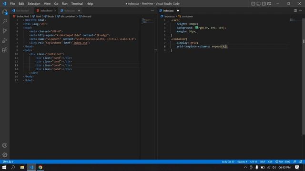
Task: Click line number 10 in HTML gutter
Action: [x=16, y=54]
